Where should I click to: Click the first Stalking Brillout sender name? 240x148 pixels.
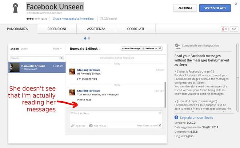coord(88,70)
